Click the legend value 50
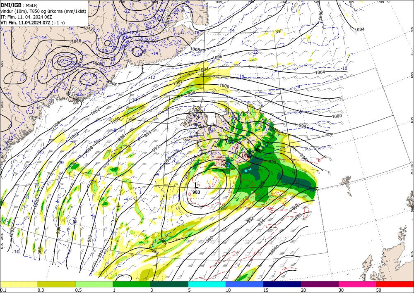The width and height of the screenshot is (414, 293). (379, 290)
